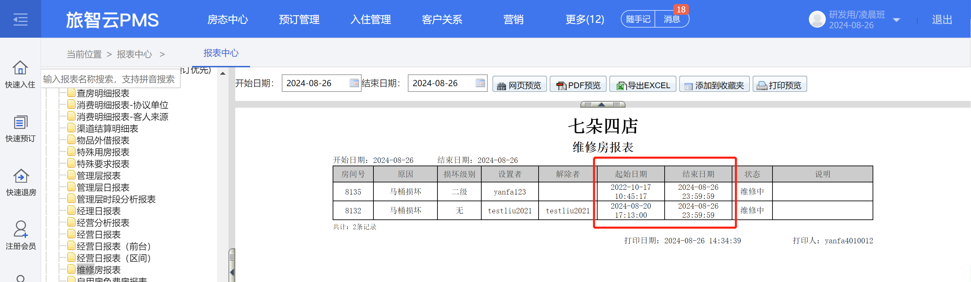The width and height of the screenshot is (971, 282).
Task: Click the 打印预览 button
Action: pyautogui.click(x=780, y=84)
